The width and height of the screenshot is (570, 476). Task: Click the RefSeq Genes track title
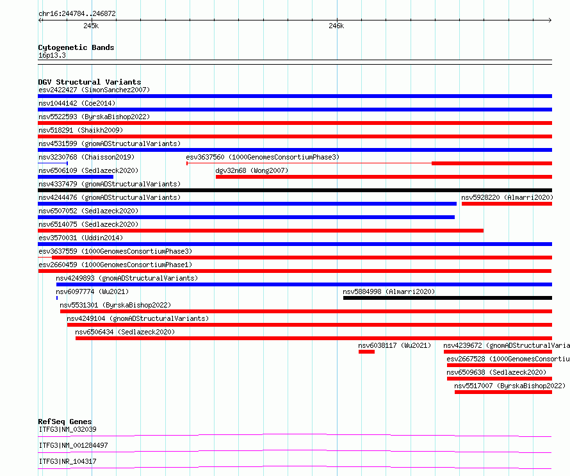click(65, 422)
